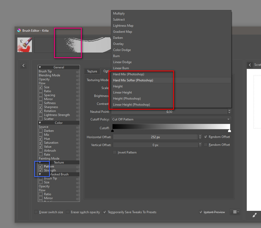Click the Horizontal Offset value field
This screenshot has height=228, width=261.
pos(156,137)
